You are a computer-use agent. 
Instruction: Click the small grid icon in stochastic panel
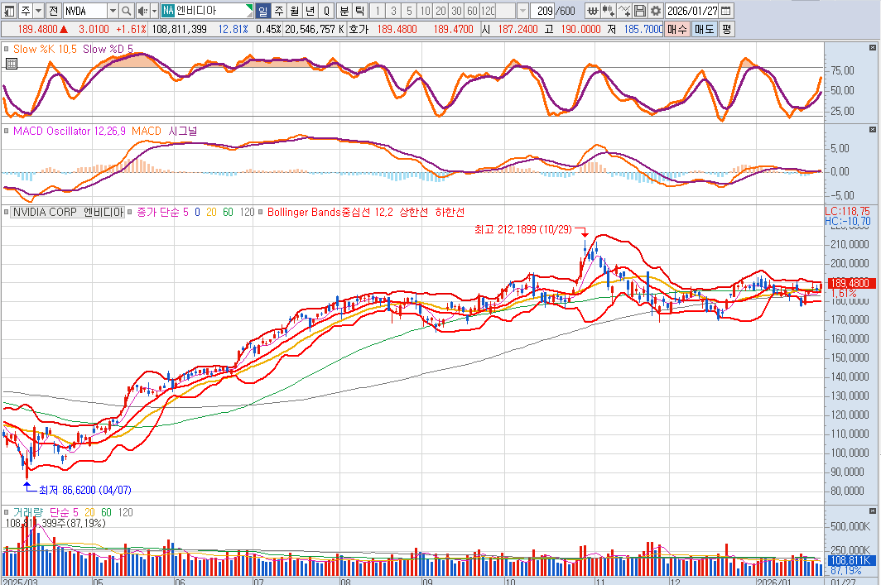point(10,64)
